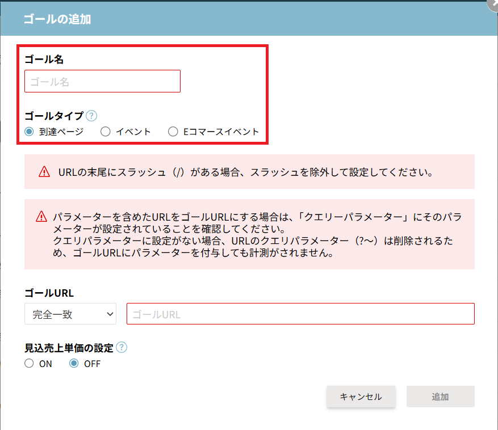Set 見込売上単価の設定 to OFF
Viewport: 498px width, 430px height.
click(x=74, y=364)
